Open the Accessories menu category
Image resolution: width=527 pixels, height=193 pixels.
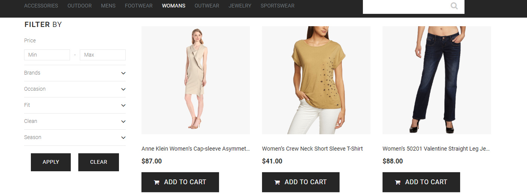click(x=41, y=6)
